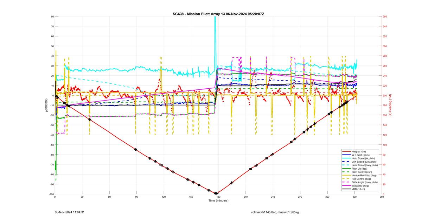This screenshot has height=218, width=422.
Task: Select the '330' tick on the time axis
Action: (354, 197)
